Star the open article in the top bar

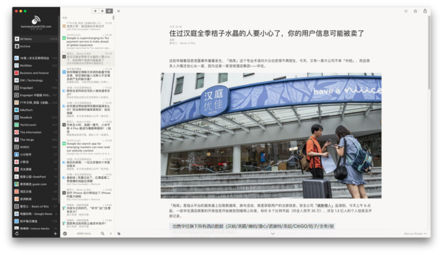415,11
